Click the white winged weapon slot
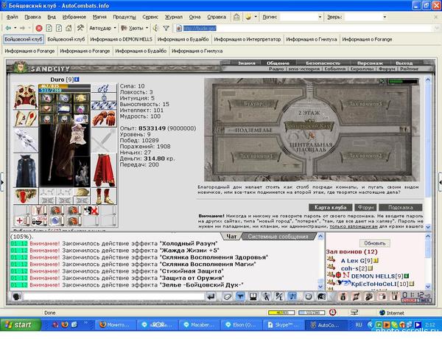 coord(25,140)
